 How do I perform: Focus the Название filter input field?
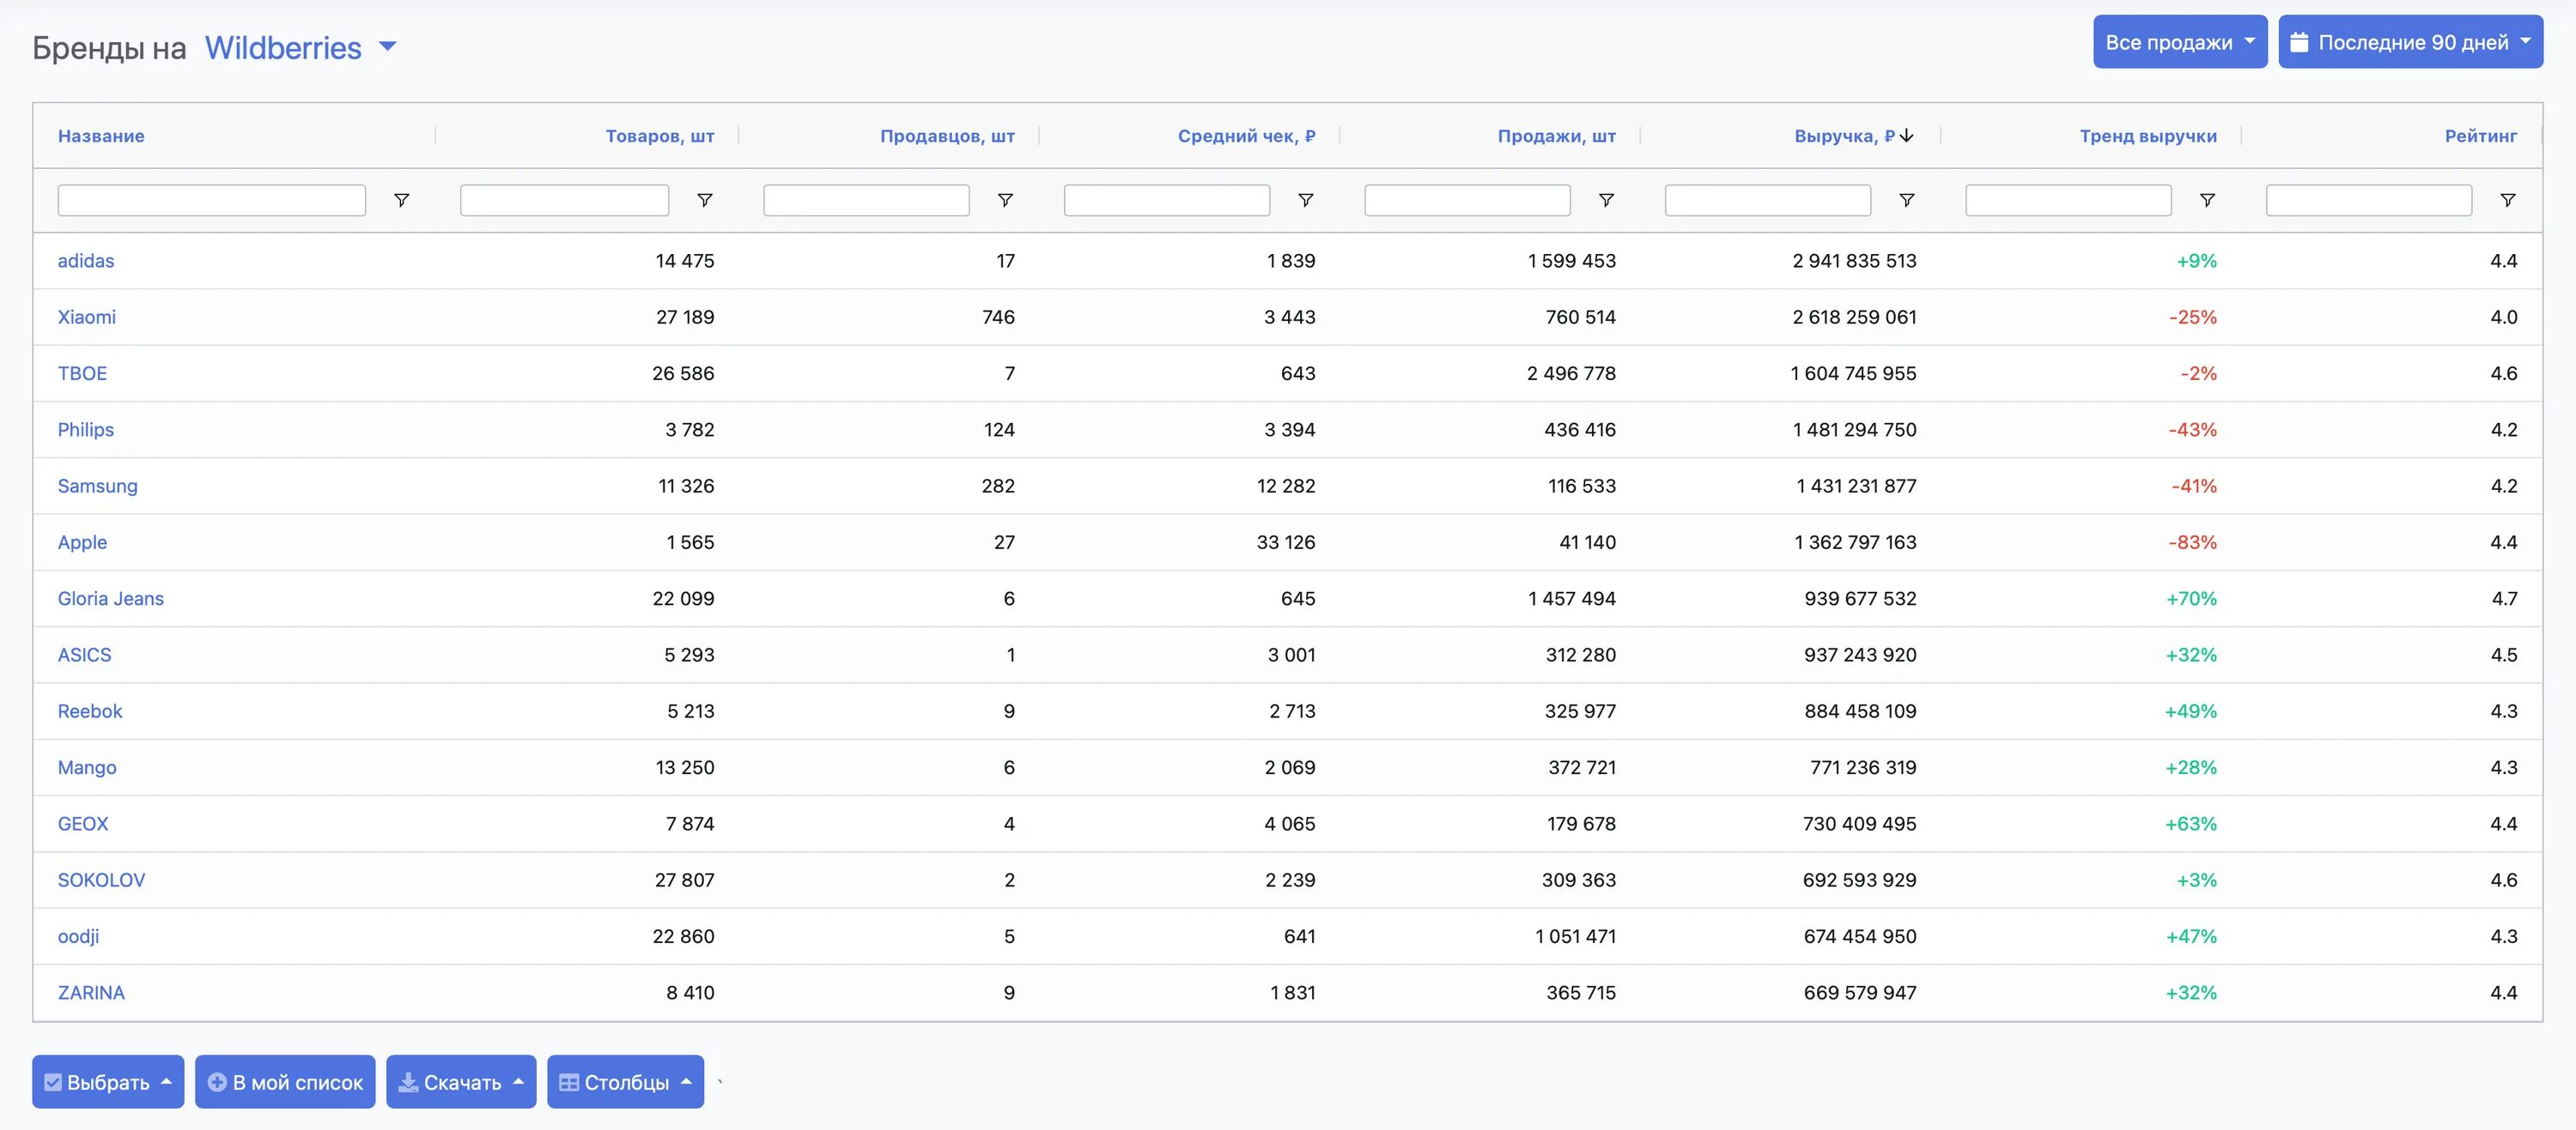(x=212, y=200)
